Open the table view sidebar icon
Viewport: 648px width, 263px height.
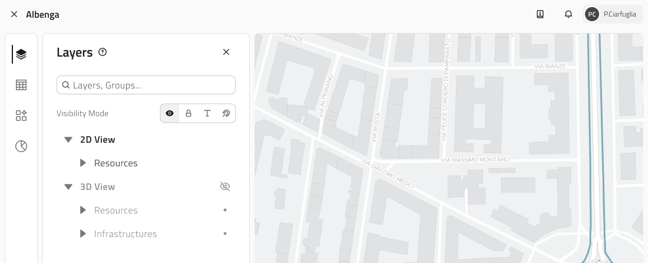pyautogui.click(x=21, y=85)
